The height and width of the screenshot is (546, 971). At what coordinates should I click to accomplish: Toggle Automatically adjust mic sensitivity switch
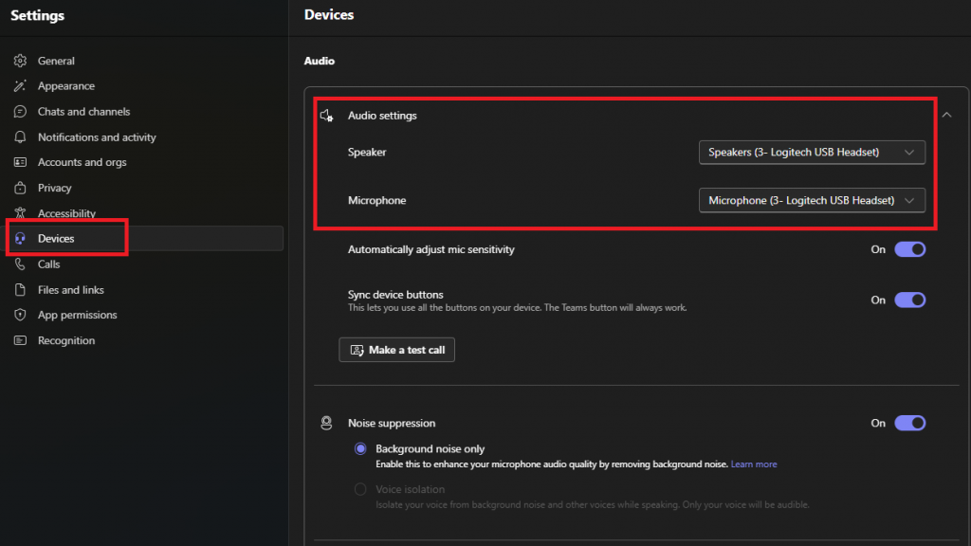(x=909, y=249)
